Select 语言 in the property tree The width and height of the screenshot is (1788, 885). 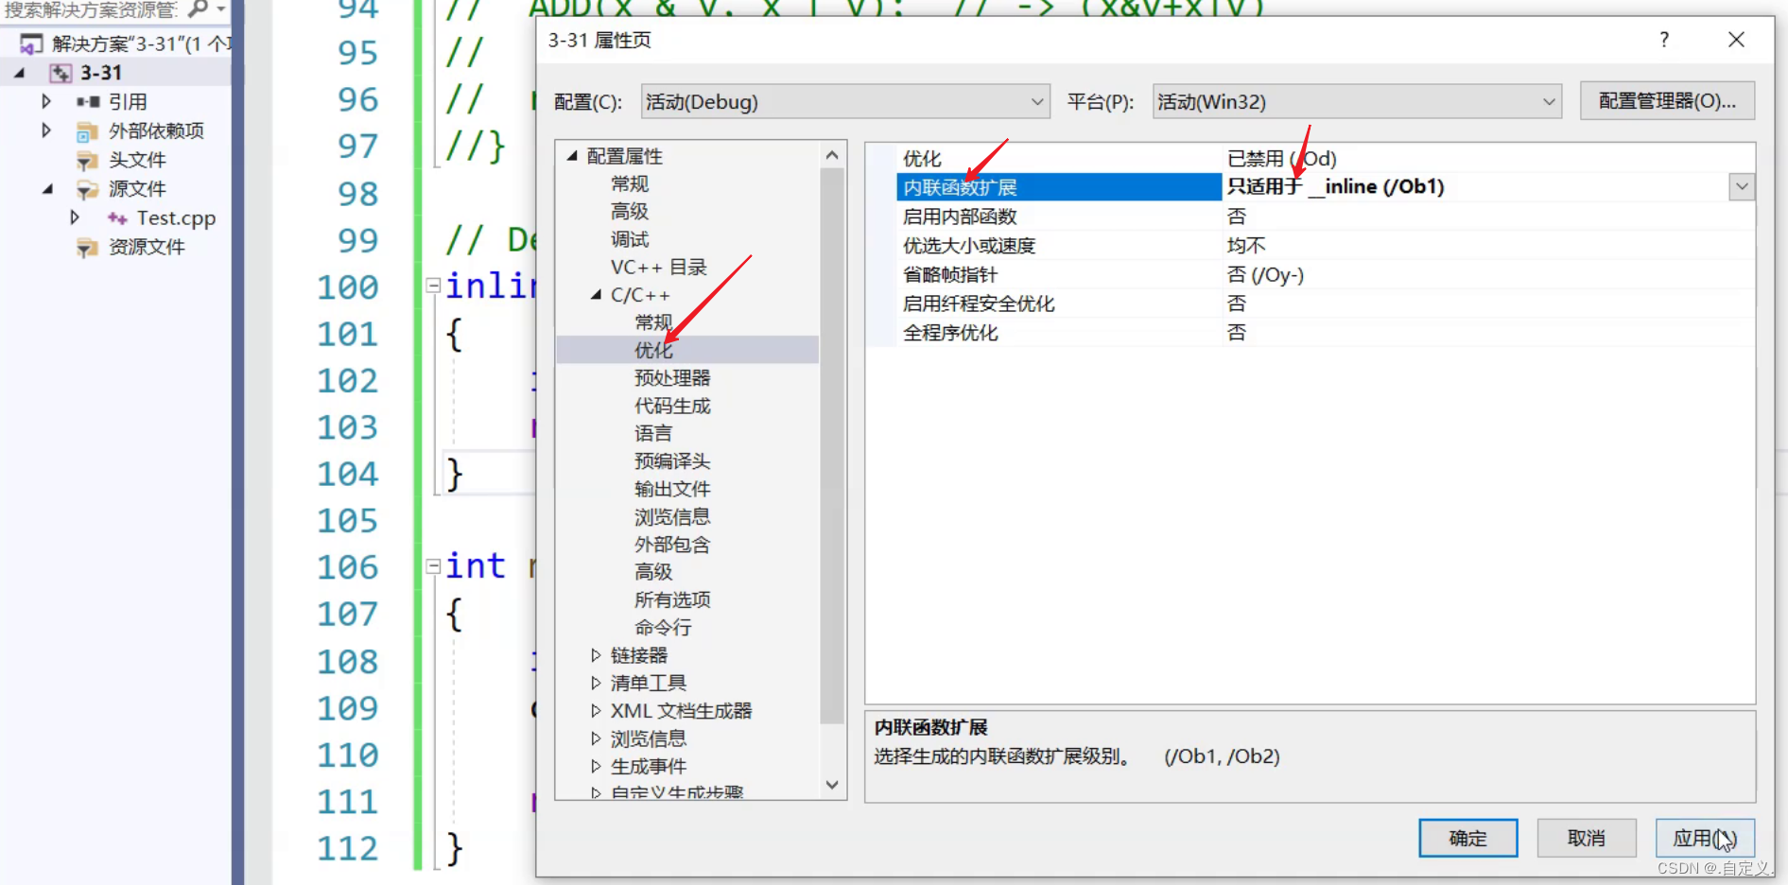[653, 433]
